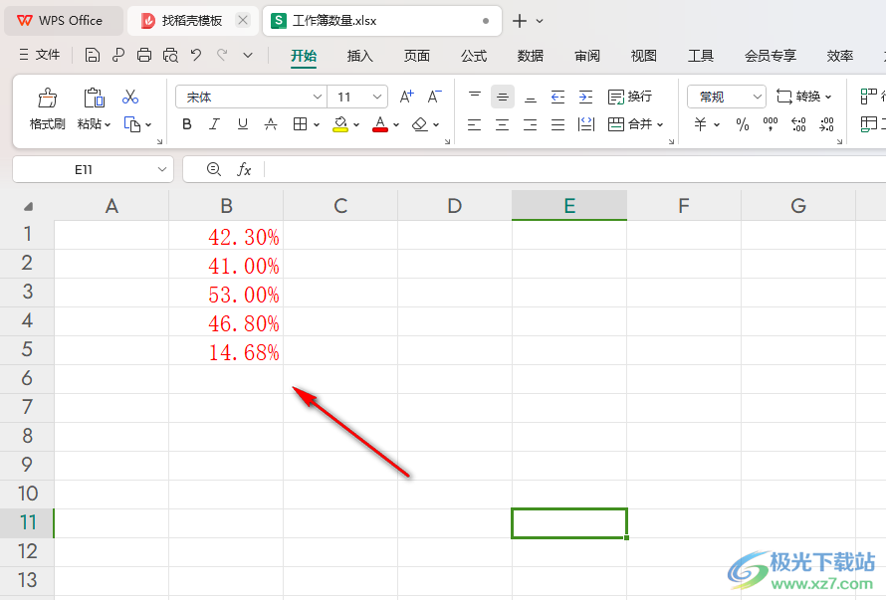886x600 pixels.
Task: Switch to the 公式 tab
Action: [x=474, y=56]
